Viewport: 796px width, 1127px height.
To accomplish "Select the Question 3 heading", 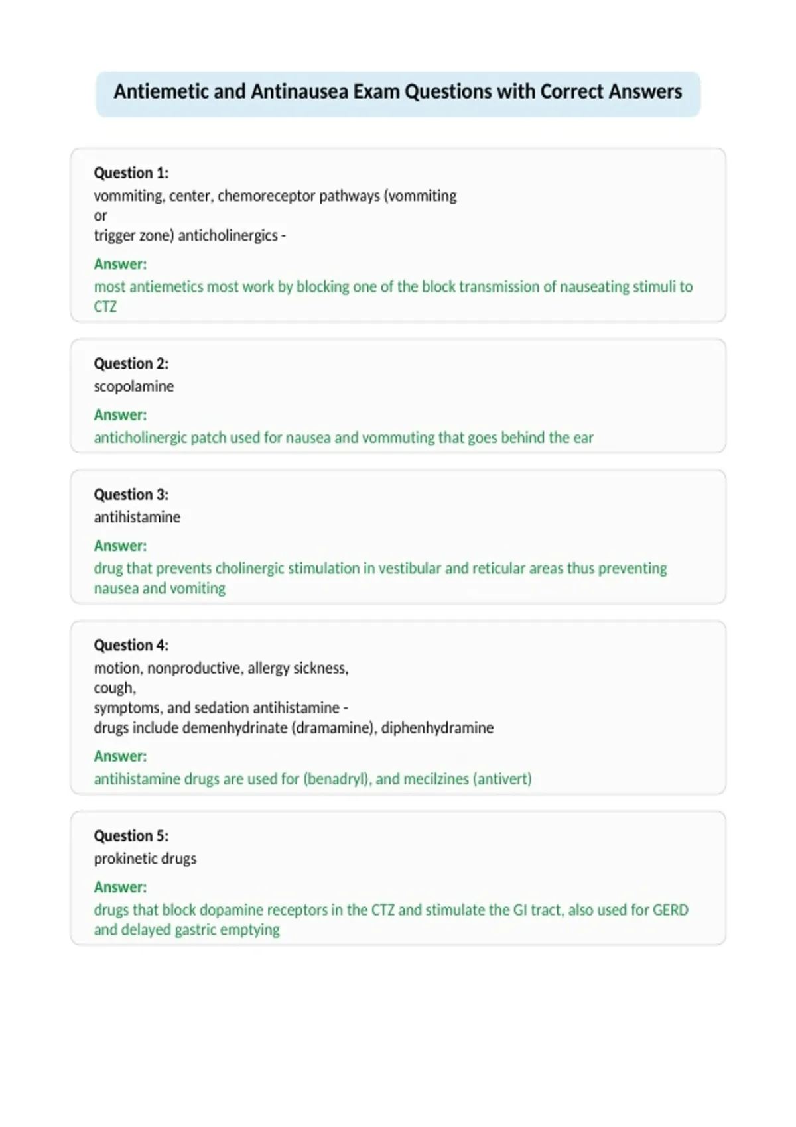I will click(131, 495).
